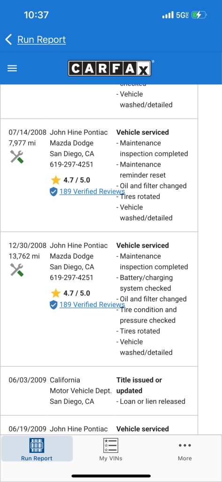
Task: Tap the battery indicator in status bar
Action: tap(199, 15)
